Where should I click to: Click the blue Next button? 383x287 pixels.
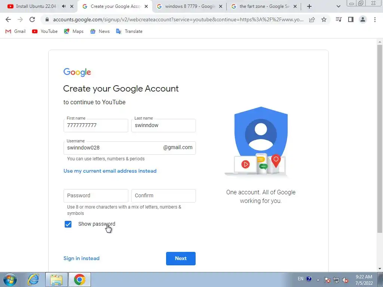click(181, 259)
